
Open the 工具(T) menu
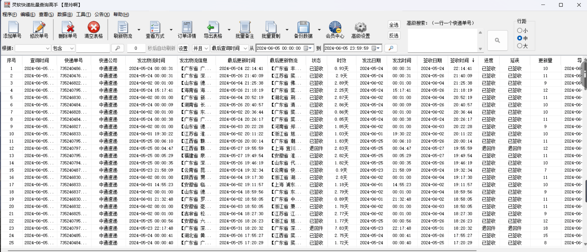point(84,14)
